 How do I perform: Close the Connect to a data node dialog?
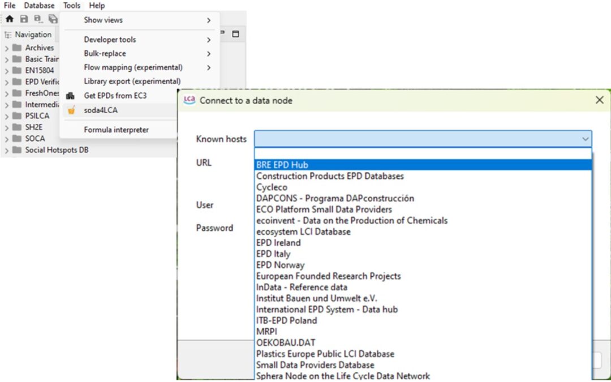tap(599, 100)
